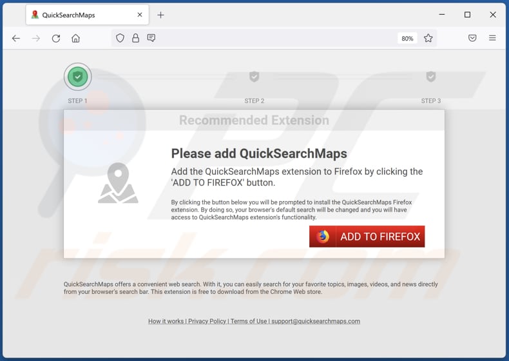This screenshot has width=509, height=361.
Task: Open the tracking protection shield icon
Action: tap(120, 38)
